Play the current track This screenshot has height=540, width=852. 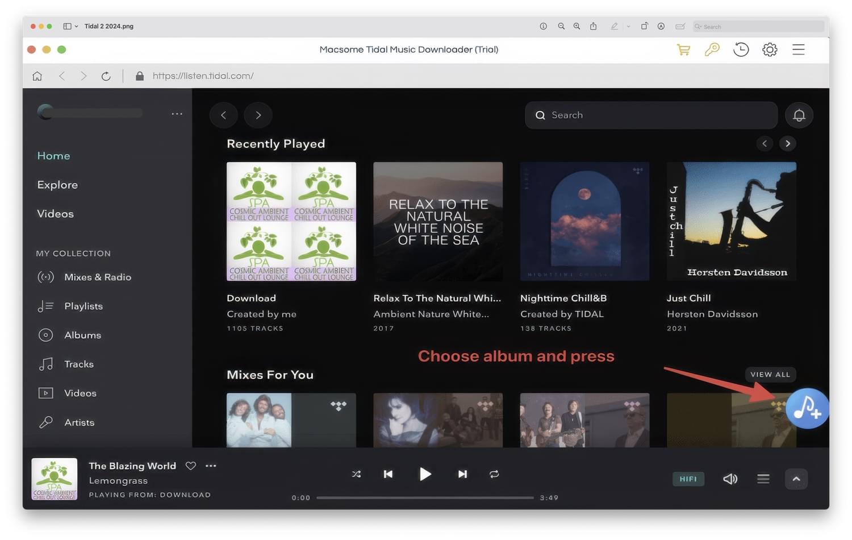click(425, 474)
